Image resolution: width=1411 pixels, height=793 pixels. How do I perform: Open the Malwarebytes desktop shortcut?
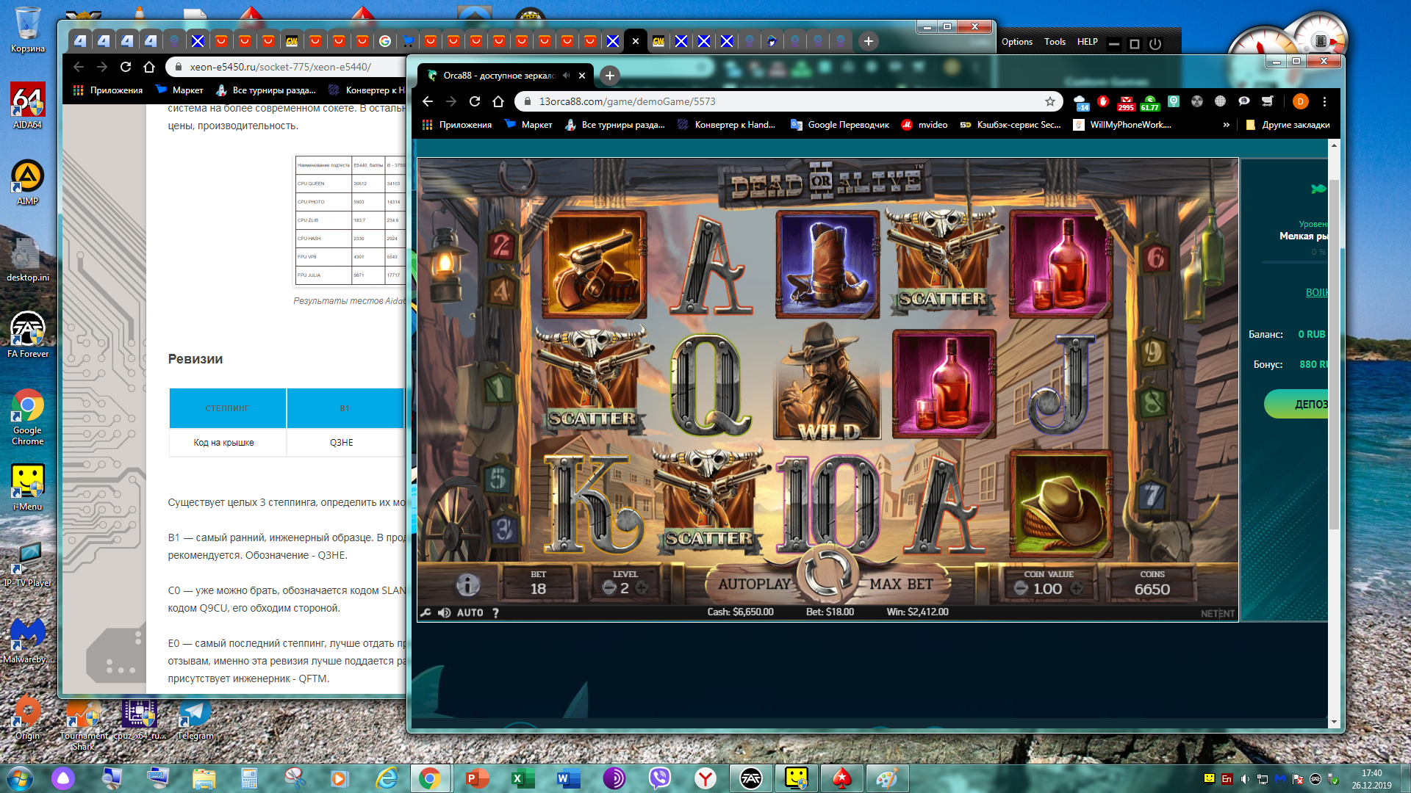pyautogui.click(x=27, y=640)
